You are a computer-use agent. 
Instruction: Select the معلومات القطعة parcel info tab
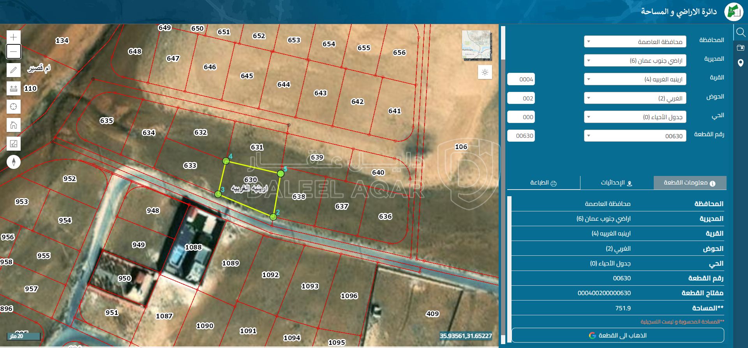(x=690, y=183)
